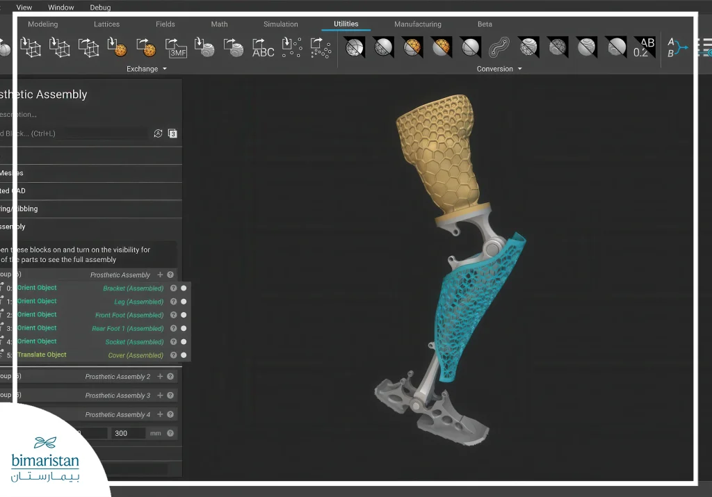Switch to the Simulation tab
Viewport: 712px width, 497px height.
click(x=281, y=24)
